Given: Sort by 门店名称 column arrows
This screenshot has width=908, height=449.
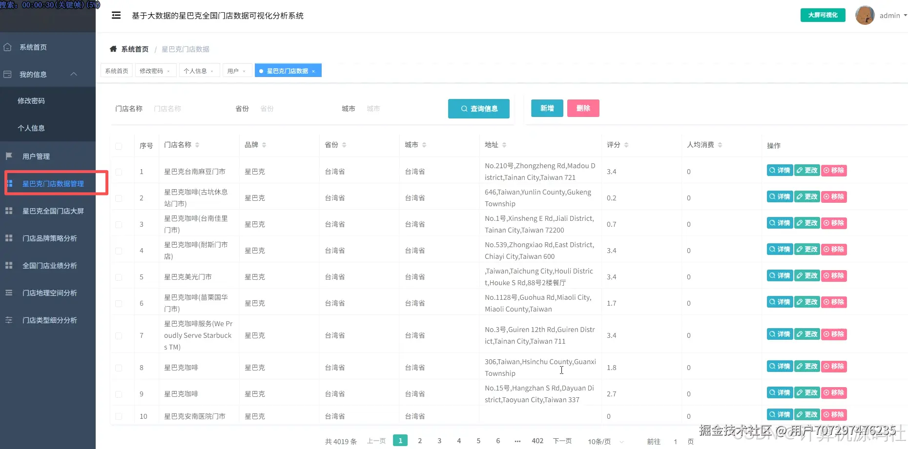Looking at the screenshot, I should pos(197,145).
